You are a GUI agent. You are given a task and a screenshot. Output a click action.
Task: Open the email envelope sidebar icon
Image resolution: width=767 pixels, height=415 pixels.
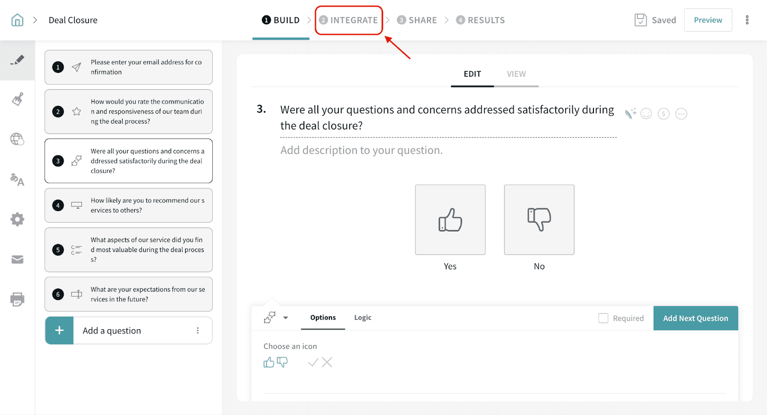tap(17, 260)
